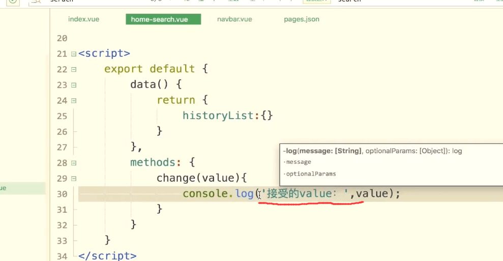Switch to the index.vue tab

(x=83, y=19)
